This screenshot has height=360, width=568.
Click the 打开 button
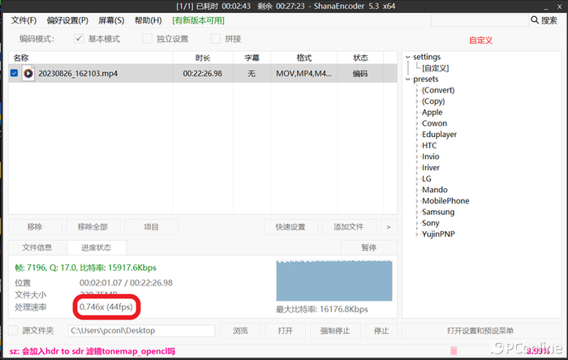[x=285, y=331]
